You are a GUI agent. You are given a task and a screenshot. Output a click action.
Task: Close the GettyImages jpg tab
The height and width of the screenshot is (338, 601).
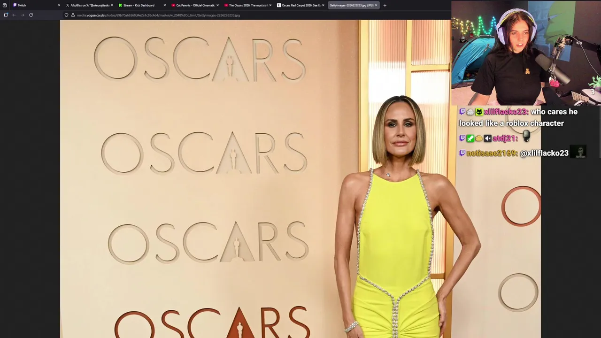pyautogui.click(x=376, y=5)
